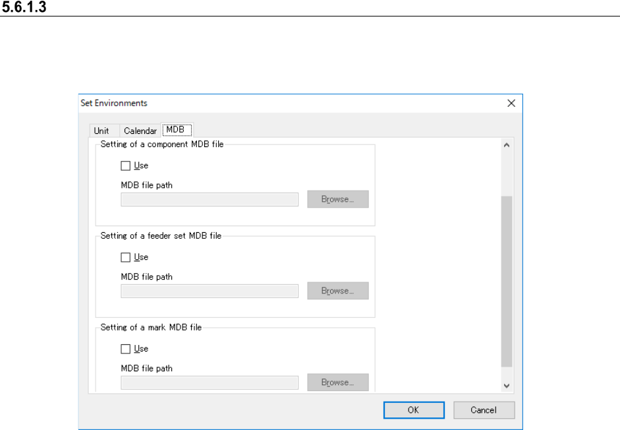Click the component MDB file path field
This screenshot has width=620, height=430.
click(x=210, y=199)
